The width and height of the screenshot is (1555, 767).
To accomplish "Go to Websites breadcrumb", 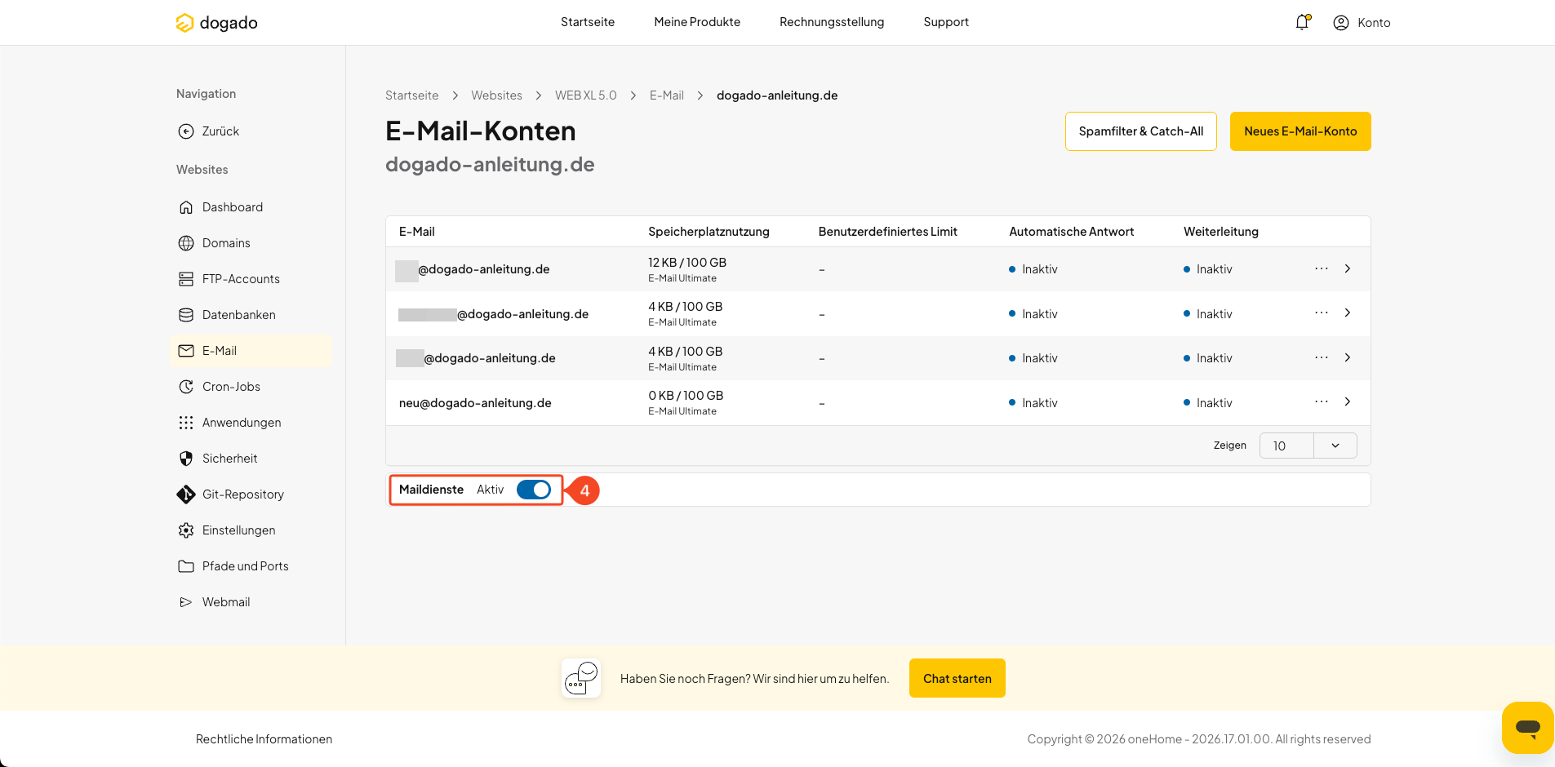I will 496,95.
